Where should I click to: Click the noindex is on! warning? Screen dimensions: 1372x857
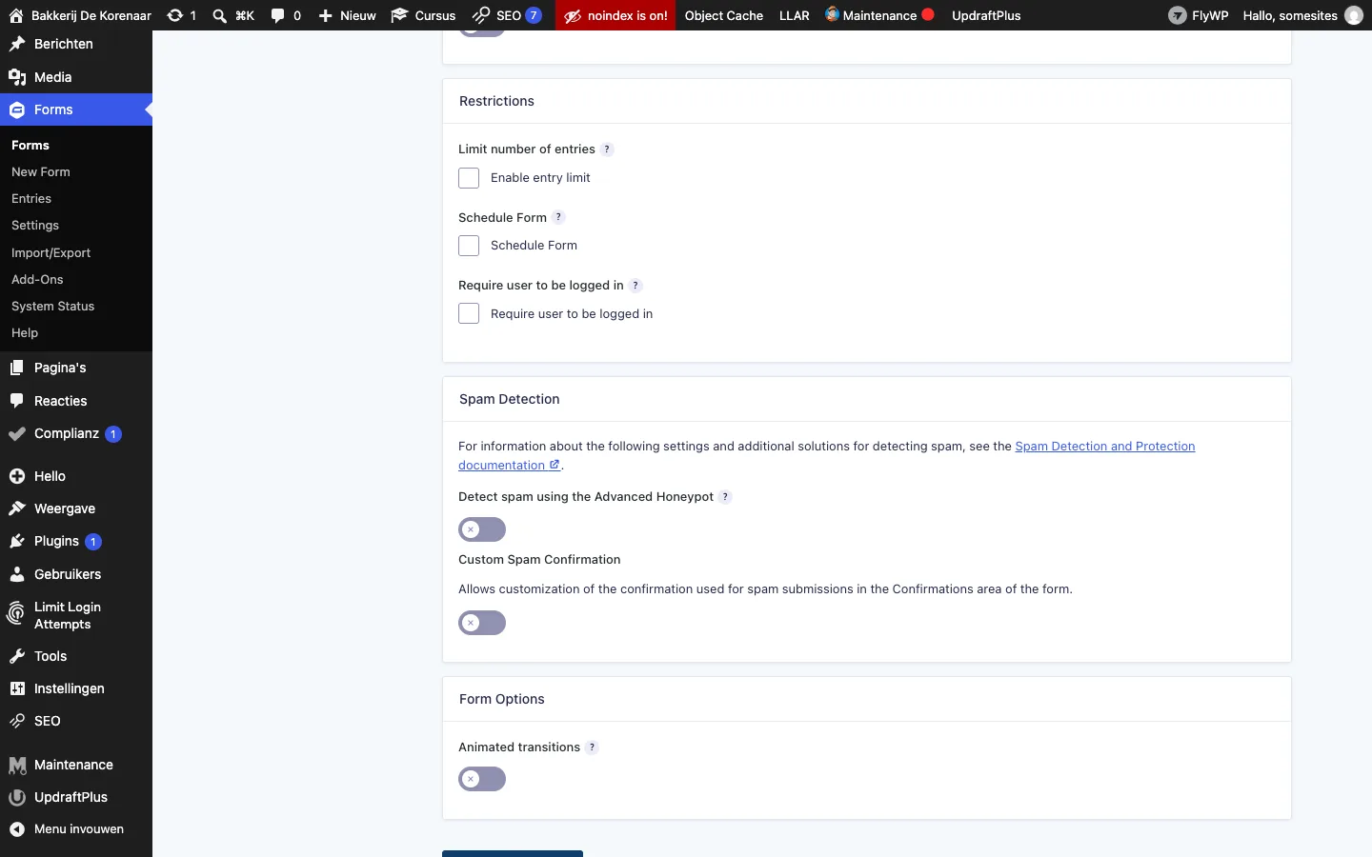[616, 15]
